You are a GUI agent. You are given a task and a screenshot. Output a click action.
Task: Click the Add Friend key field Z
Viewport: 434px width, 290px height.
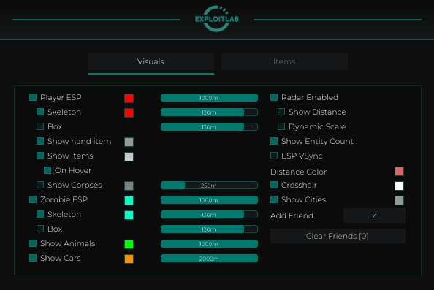click(374, 215)
